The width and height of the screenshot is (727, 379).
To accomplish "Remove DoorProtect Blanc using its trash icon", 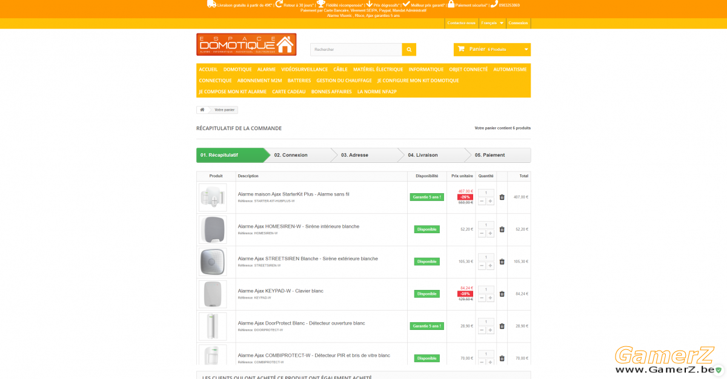I will [x=502, y=326].
